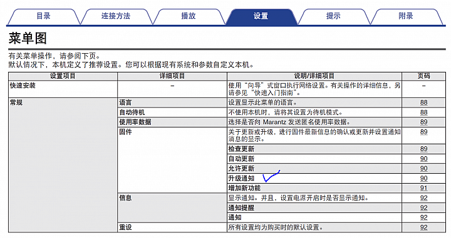Click description '设置显示此菜单的语言。'

[x=262, y=102]
